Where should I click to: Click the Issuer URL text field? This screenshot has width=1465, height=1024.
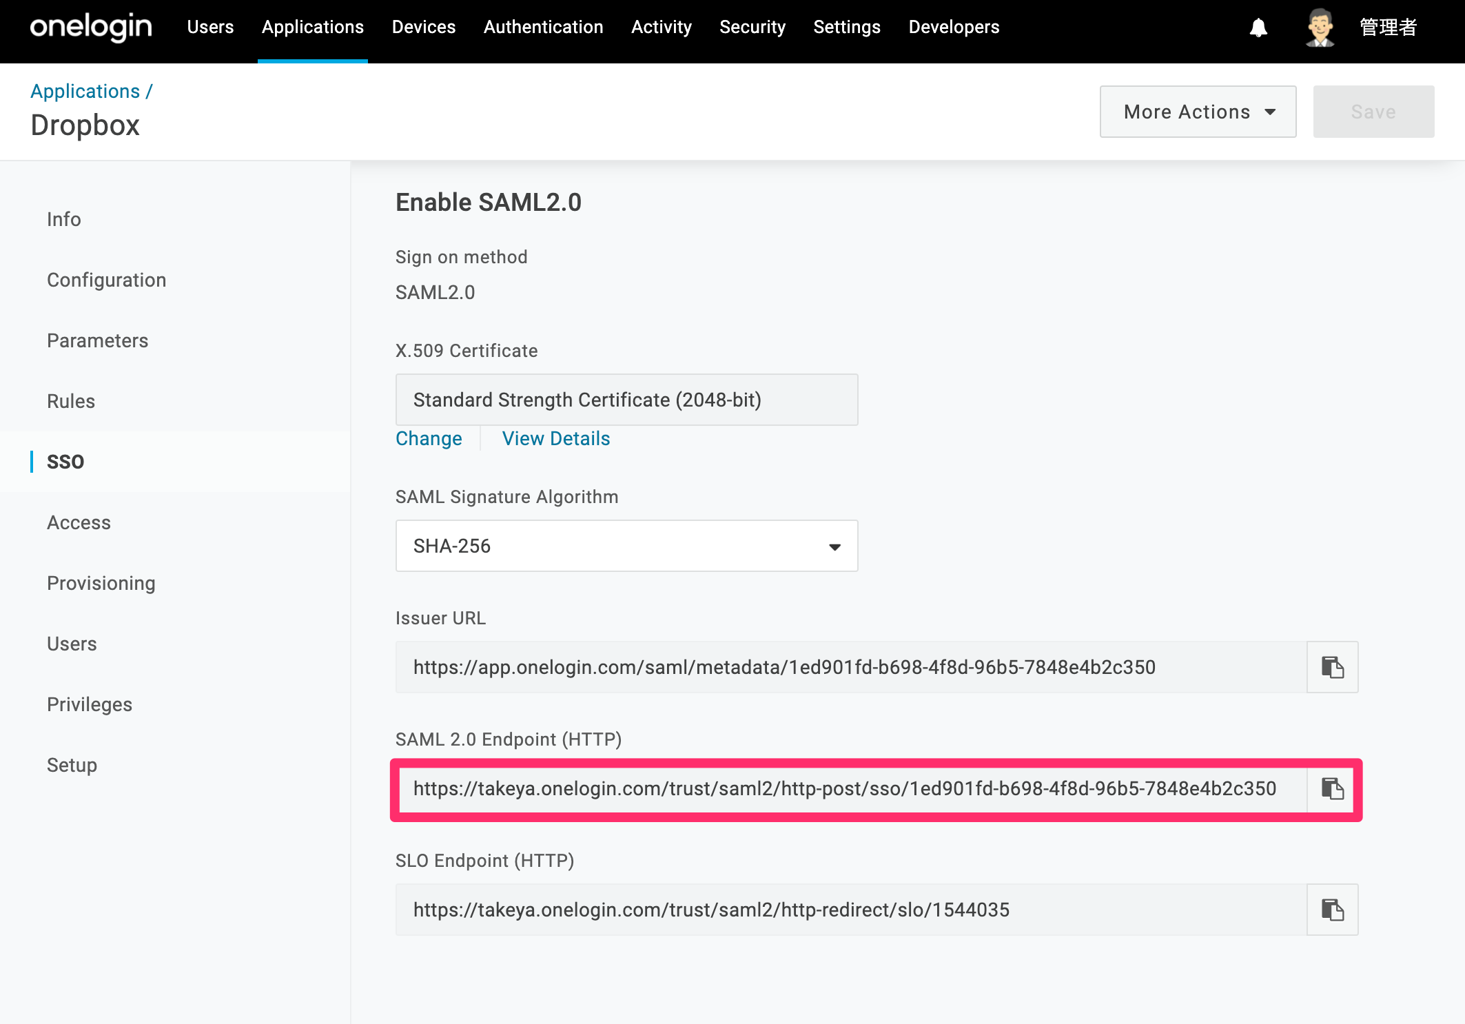(851, 667)
